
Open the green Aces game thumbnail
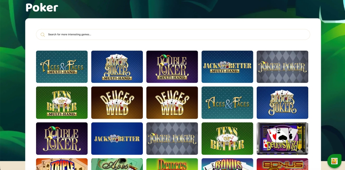117,164
